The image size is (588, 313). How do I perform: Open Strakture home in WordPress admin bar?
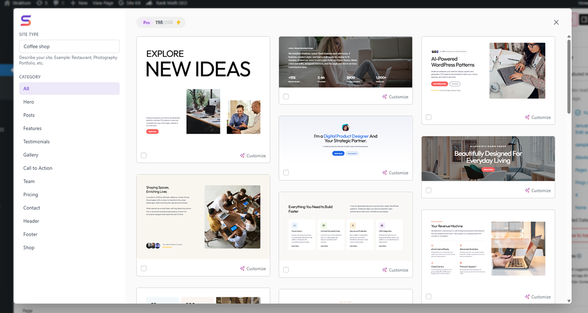click(x=18, y=3)
